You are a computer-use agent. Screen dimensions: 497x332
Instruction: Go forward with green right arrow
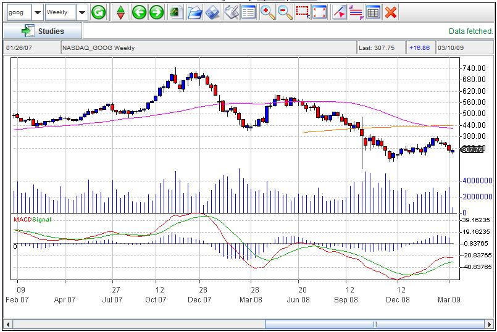[x=157, y=12]
